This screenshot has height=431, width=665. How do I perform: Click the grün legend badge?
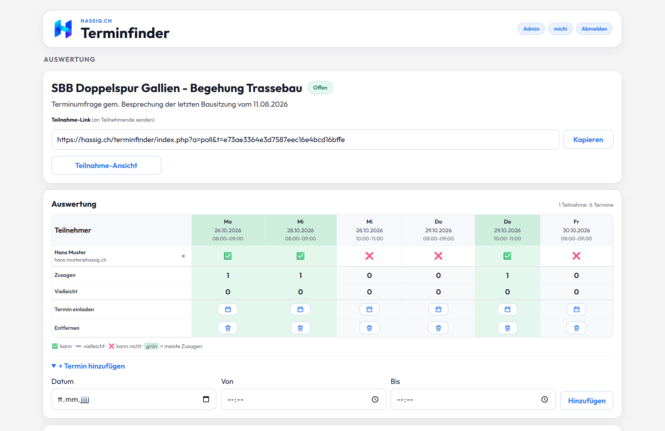tap(151, 346)
